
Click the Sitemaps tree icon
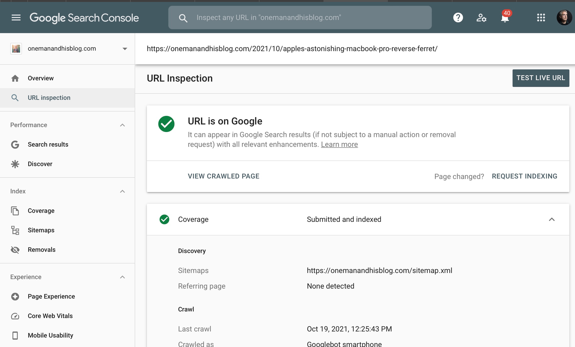tap(15, 230)
